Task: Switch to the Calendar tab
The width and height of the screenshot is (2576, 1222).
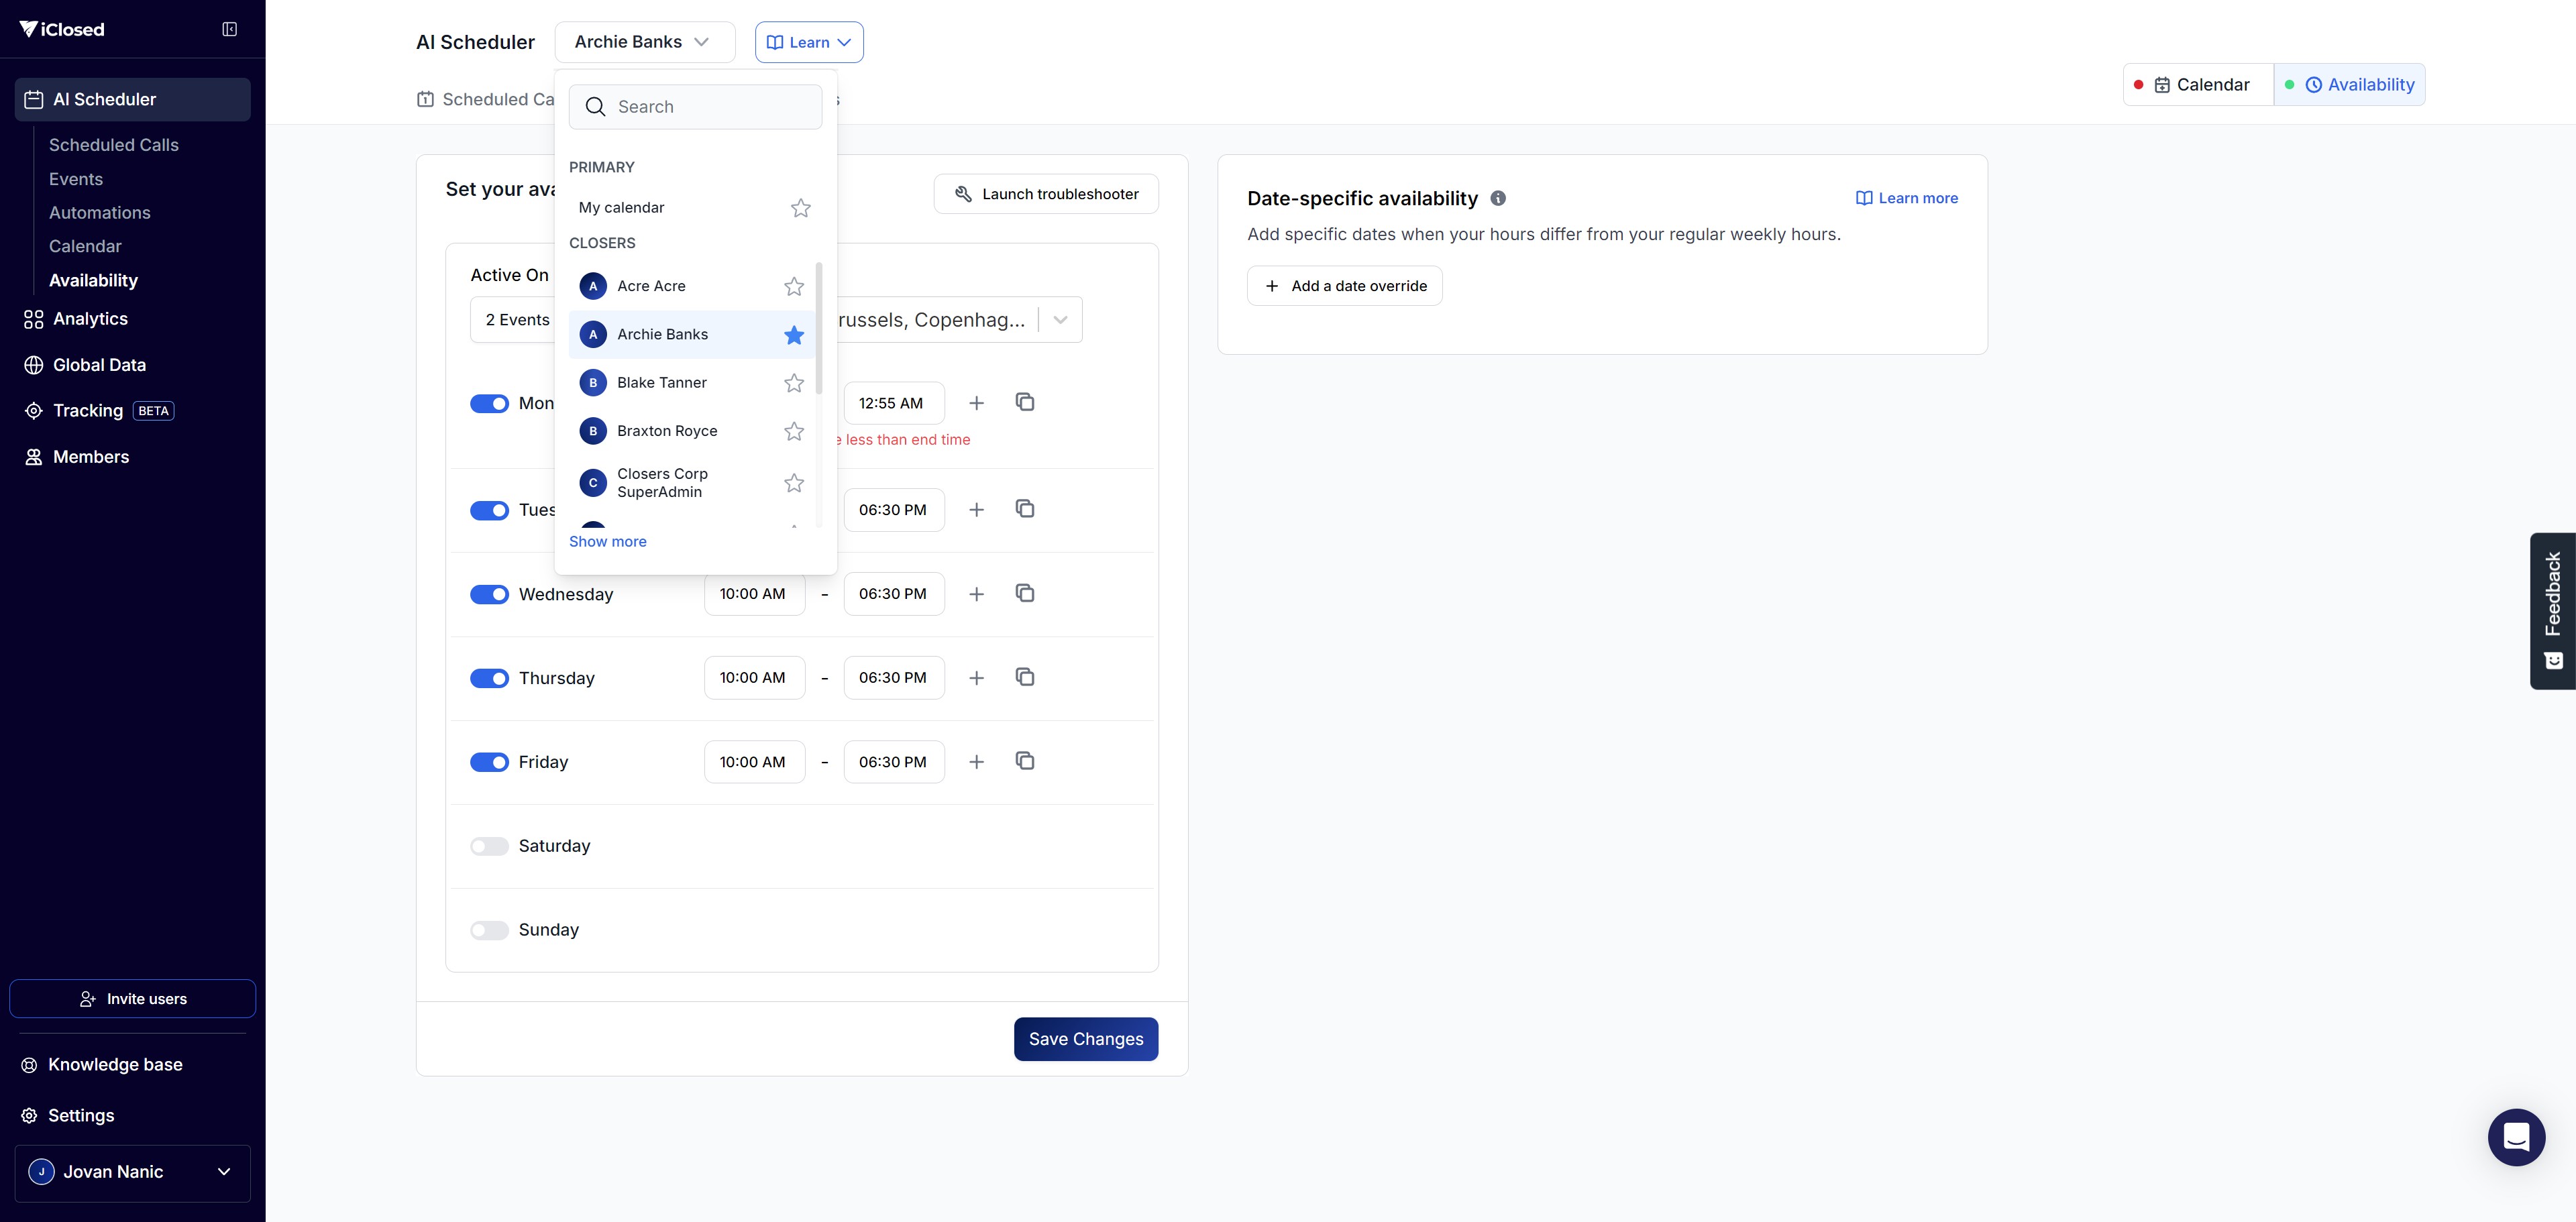Action: coord(2199,85)
